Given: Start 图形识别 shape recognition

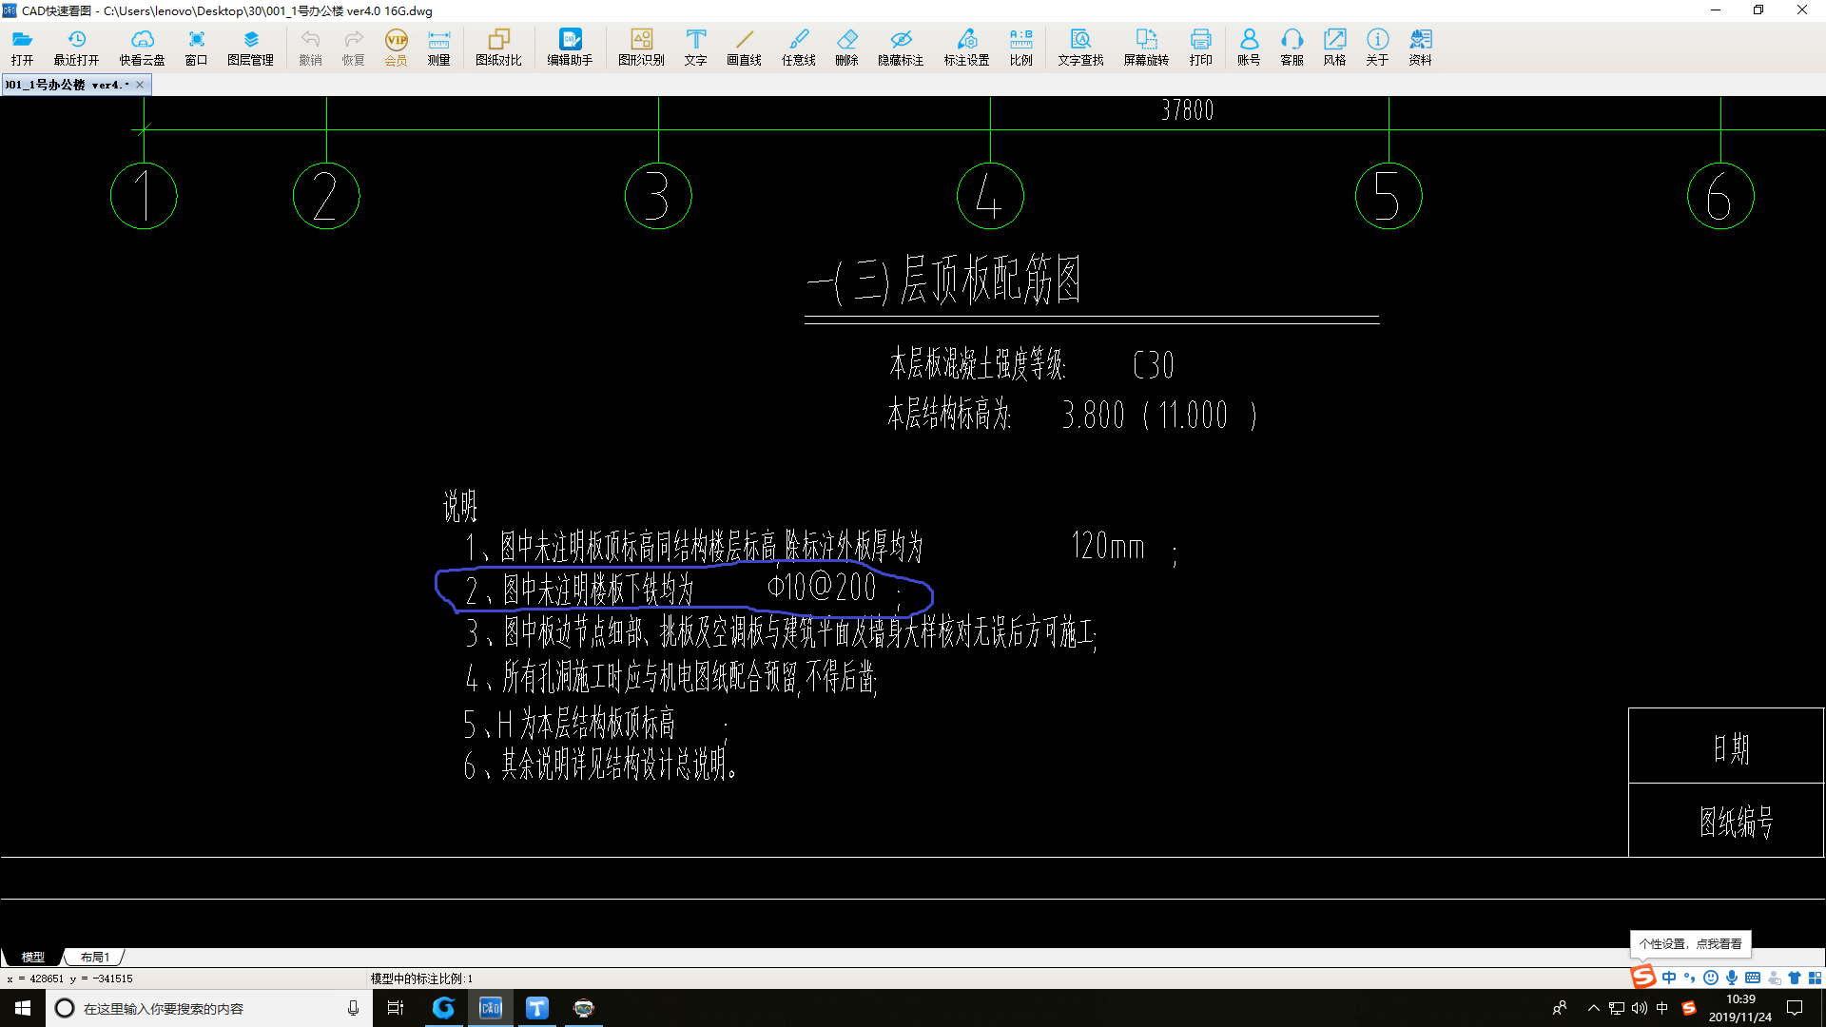Looking at the screenshot, I should [641, 48].
